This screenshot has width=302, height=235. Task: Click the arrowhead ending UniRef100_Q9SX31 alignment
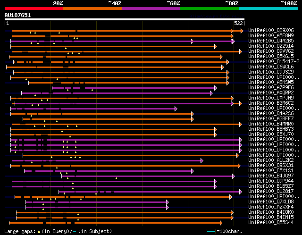tap(239, 166)
